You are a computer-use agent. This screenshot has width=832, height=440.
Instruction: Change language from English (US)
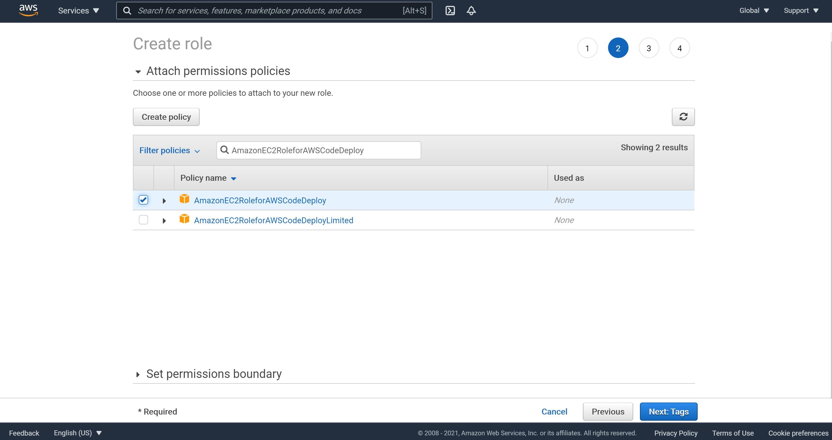point(78,433)
